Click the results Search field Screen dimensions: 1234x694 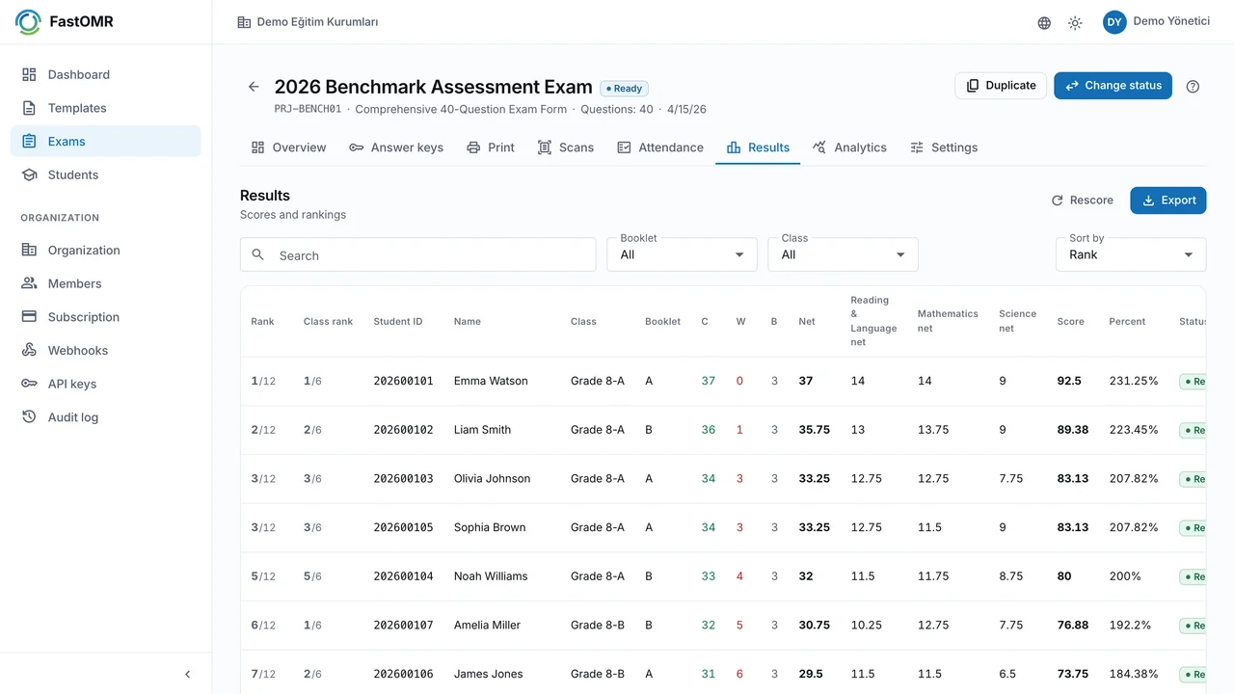418,254
